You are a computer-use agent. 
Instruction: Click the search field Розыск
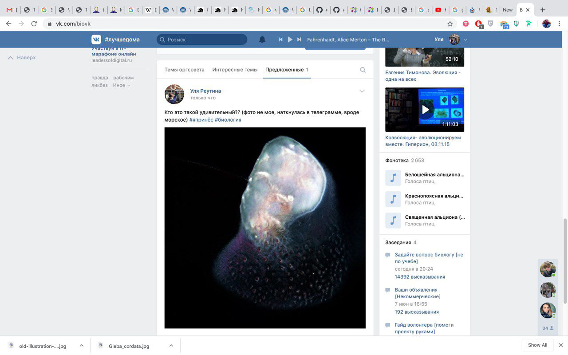point(202,39)
